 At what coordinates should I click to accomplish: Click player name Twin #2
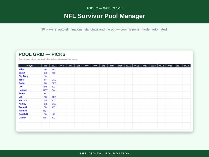[23, 111]
